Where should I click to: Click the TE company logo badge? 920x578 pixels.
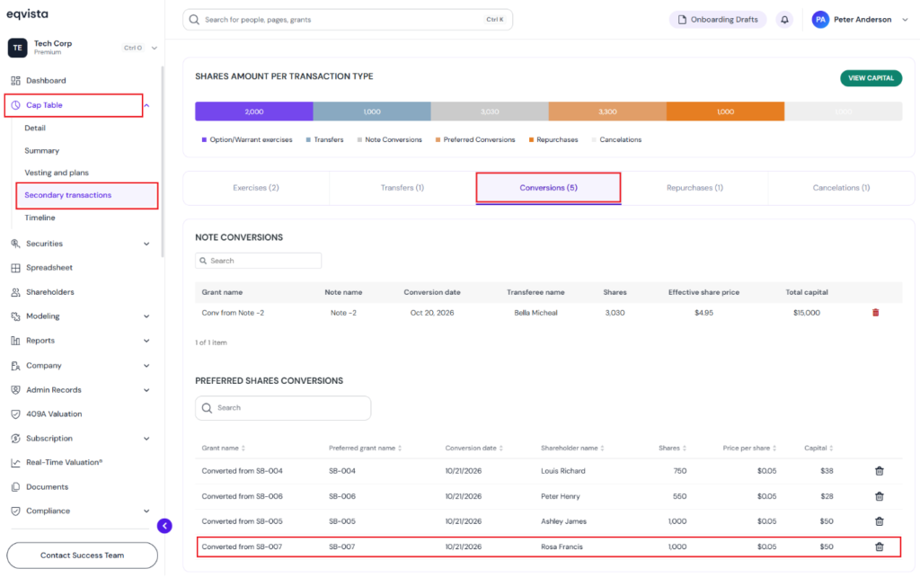click(17, 48)
